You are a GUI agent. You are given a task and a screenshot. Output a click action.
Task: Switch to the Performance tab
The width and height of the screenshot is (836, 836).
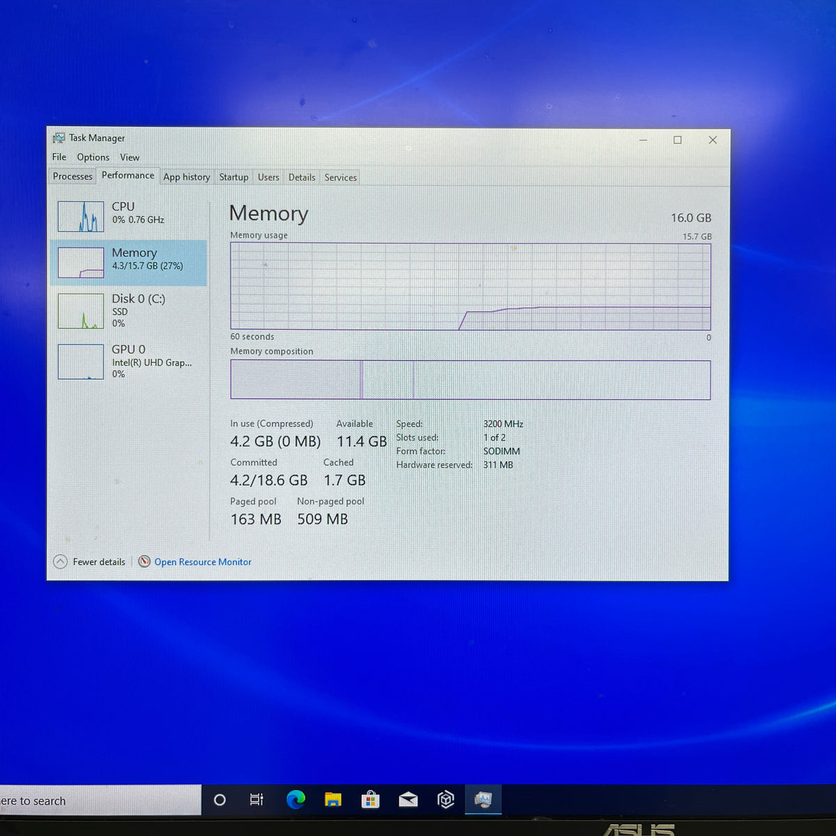click(x=128, y=176)
